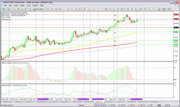Open the Charts menu
The width and height of the screenshot is (180, 107).
(x=22, y=5)
